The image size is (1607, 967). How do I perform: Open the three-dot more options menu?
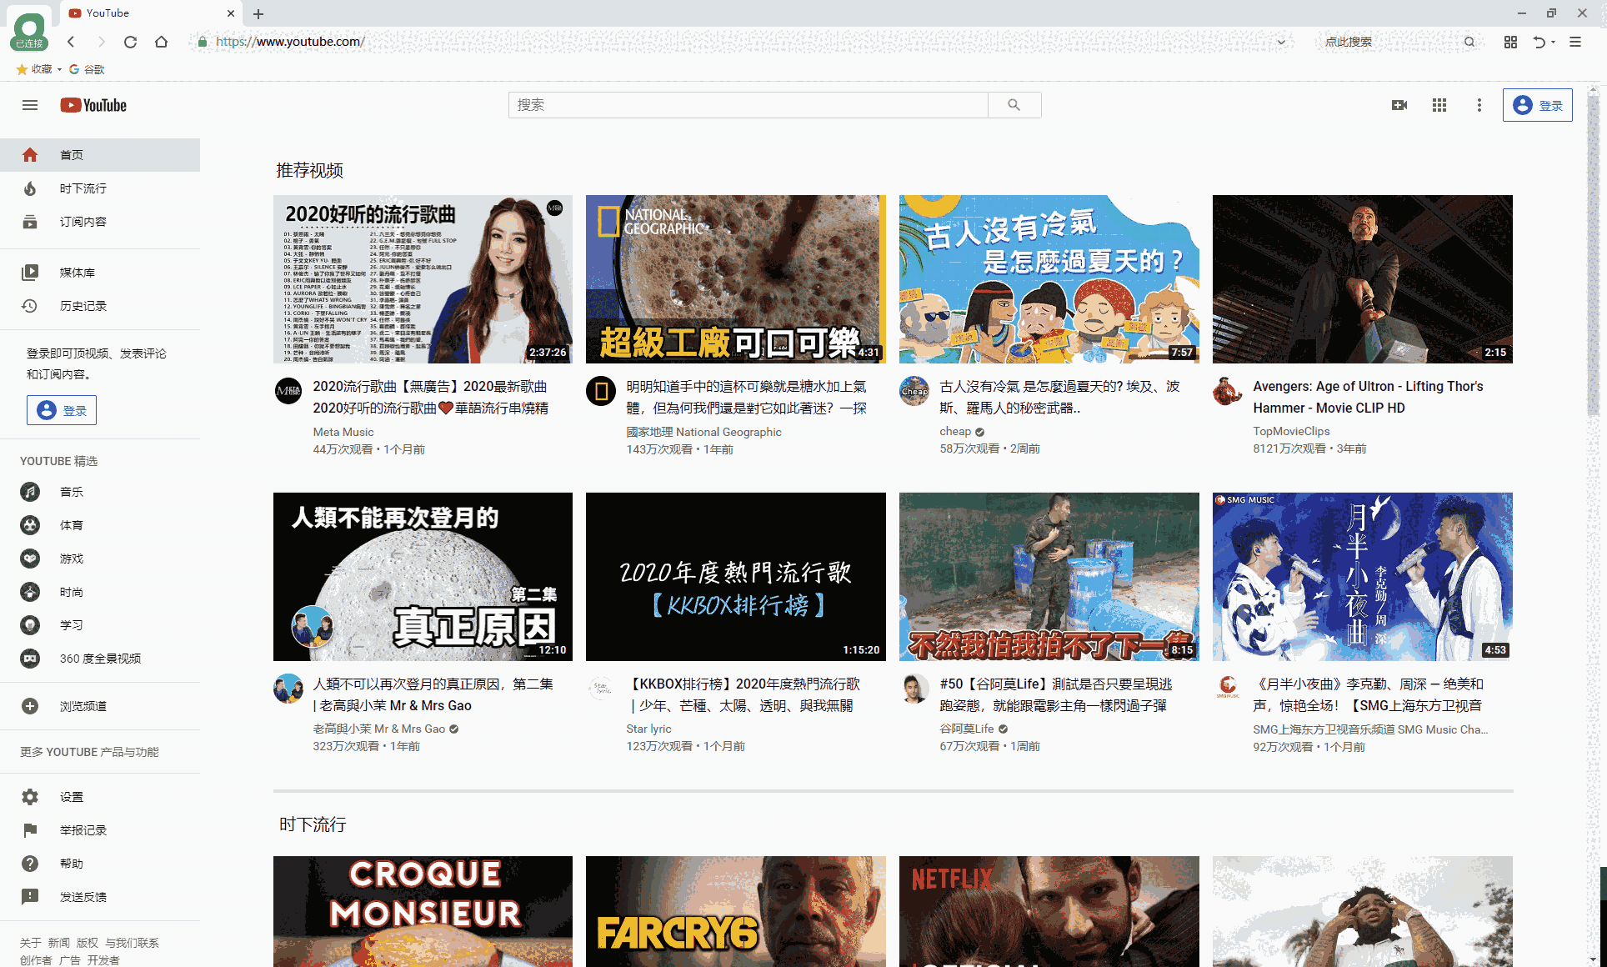[x=1479, y=105]
